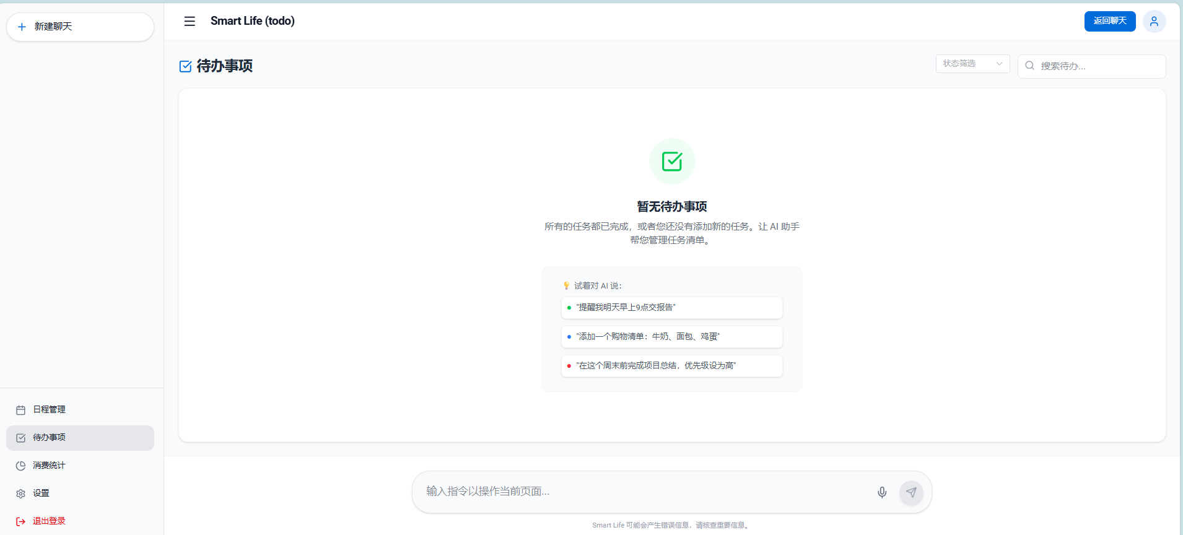The height and width of the screenshot is (535, 1183).
Task: Click the lightbulb icon by 试着对 AI 说
Action: coord(566,285)
